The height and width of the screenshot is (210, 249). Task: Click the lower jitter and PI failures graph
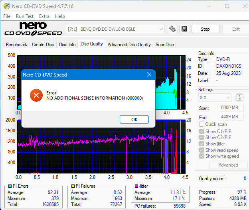click(101, 147)
